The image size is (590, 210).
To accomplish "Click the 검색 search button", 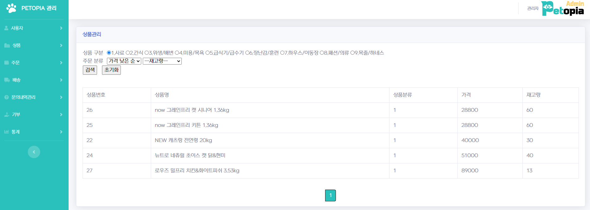I will [90, 70].
